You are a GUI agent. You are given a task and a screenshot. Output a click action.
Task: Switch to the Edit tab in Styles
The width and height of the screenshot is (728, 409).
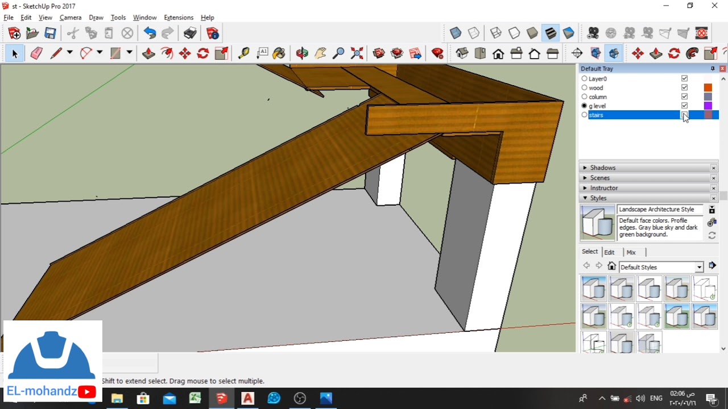[x=609, y=252]
